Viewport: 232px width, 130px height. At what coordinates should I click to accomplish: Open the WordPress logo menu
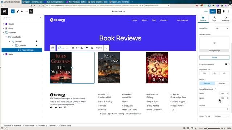[4, 11]
